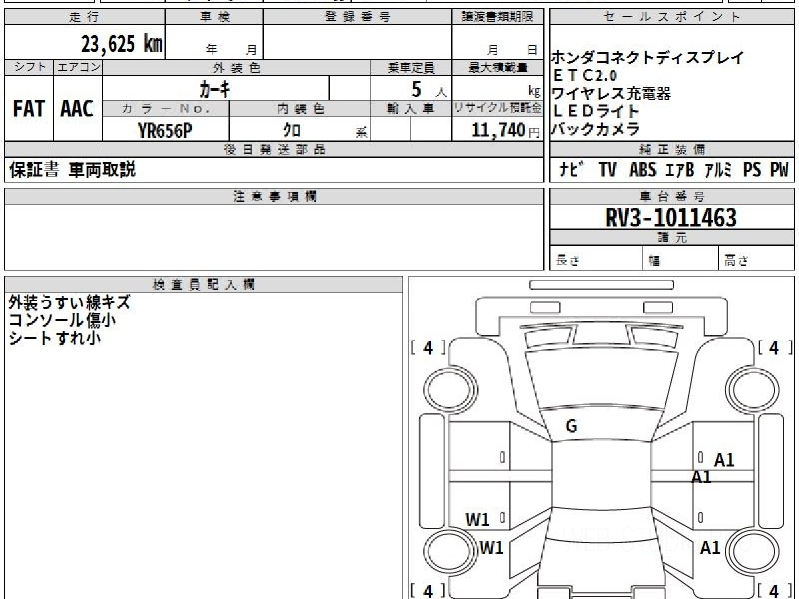Click the 内装色 header cell
799x599 pixels.
300,108
